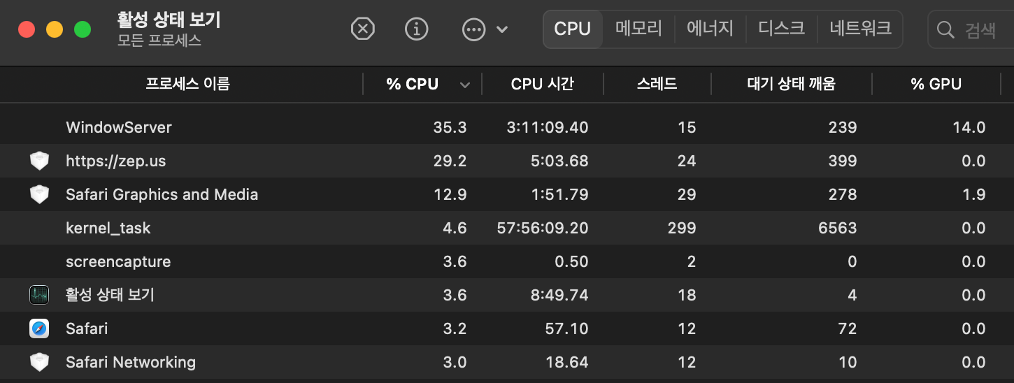Open process info with the (i) icon
Screen dimensions: 1014x383
[x=417, y=29]
